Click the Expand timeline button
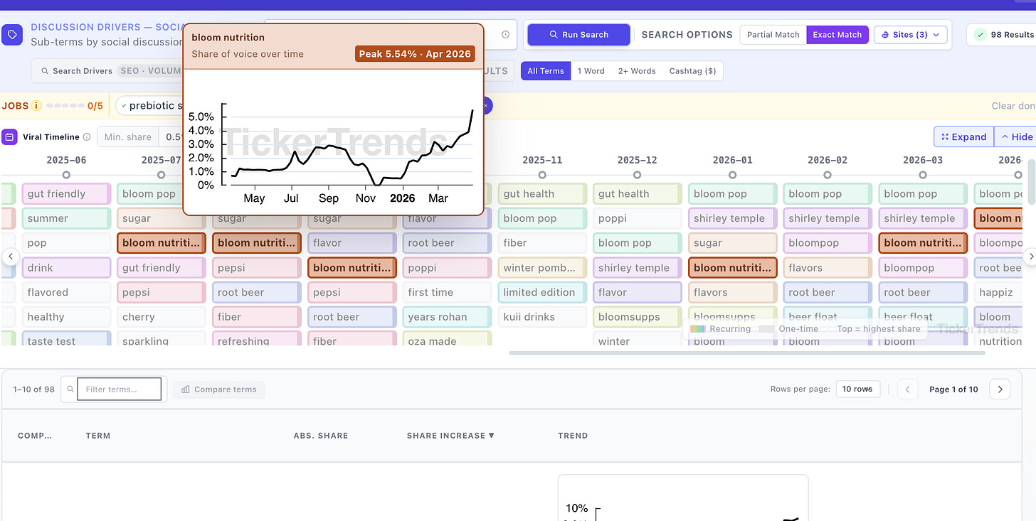 coord(963,137)
